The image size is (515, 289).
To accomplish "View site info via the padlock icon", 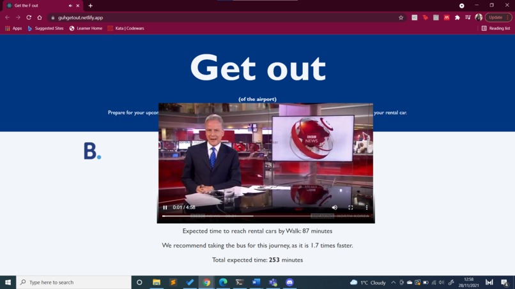I will point(53,18).
